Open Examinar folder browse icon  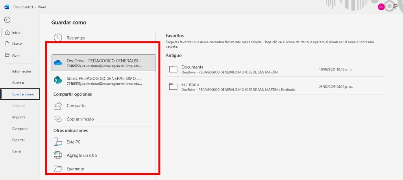(x=58, y=169)
